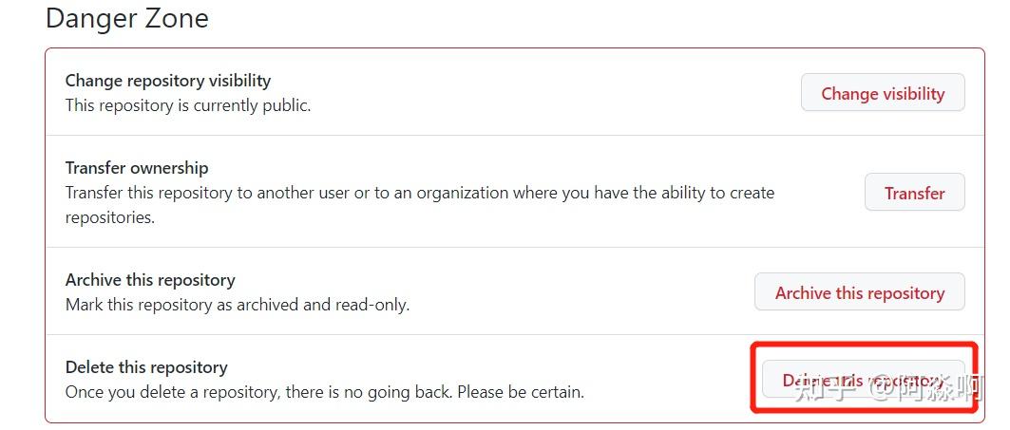Click the red Transfer button
This screenshot has height=430, width=1010.
point(915,193)
